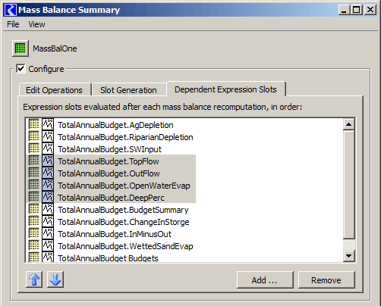Screen dimensions: 381x306
Task: Select TotalAnnualBudget.SWInput in the list
Action: (109, 149)
